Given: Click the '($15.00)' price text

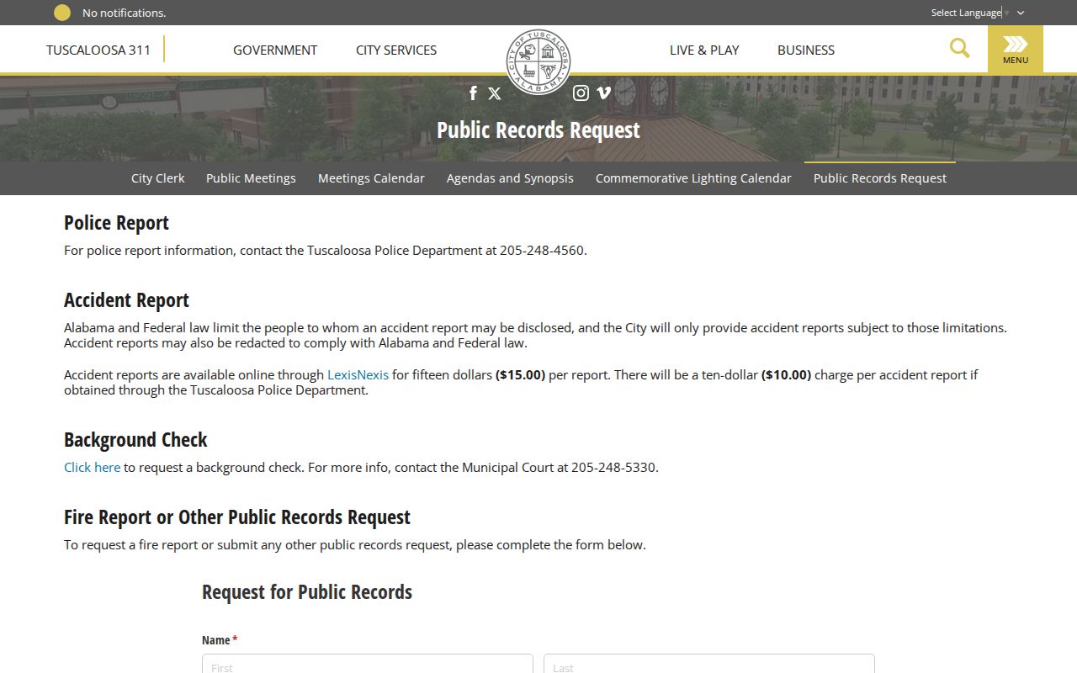Looking at the screenshot, I should (x=520, y=374).
